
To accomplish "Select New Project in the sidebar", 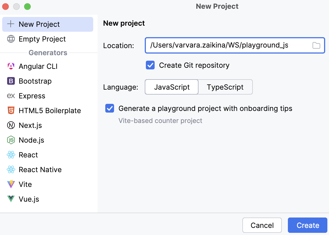I will pyautogui.click(x=39, y=24).
